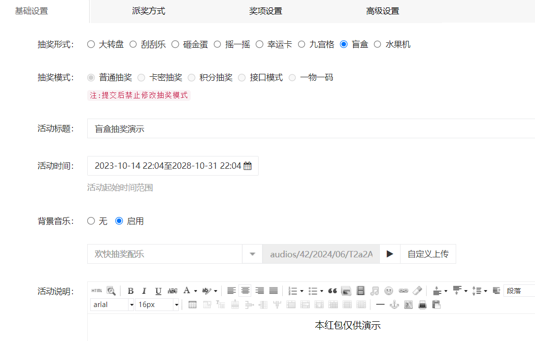The width and height of the screenshot is (535, 341).
Task: Print the editor content
Action: 422,305
